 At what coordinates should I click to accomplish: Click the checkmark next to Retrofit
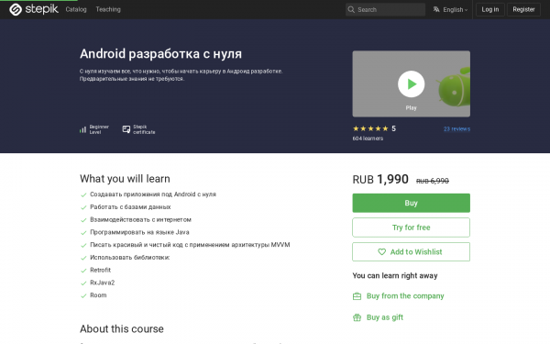point(83,271)
